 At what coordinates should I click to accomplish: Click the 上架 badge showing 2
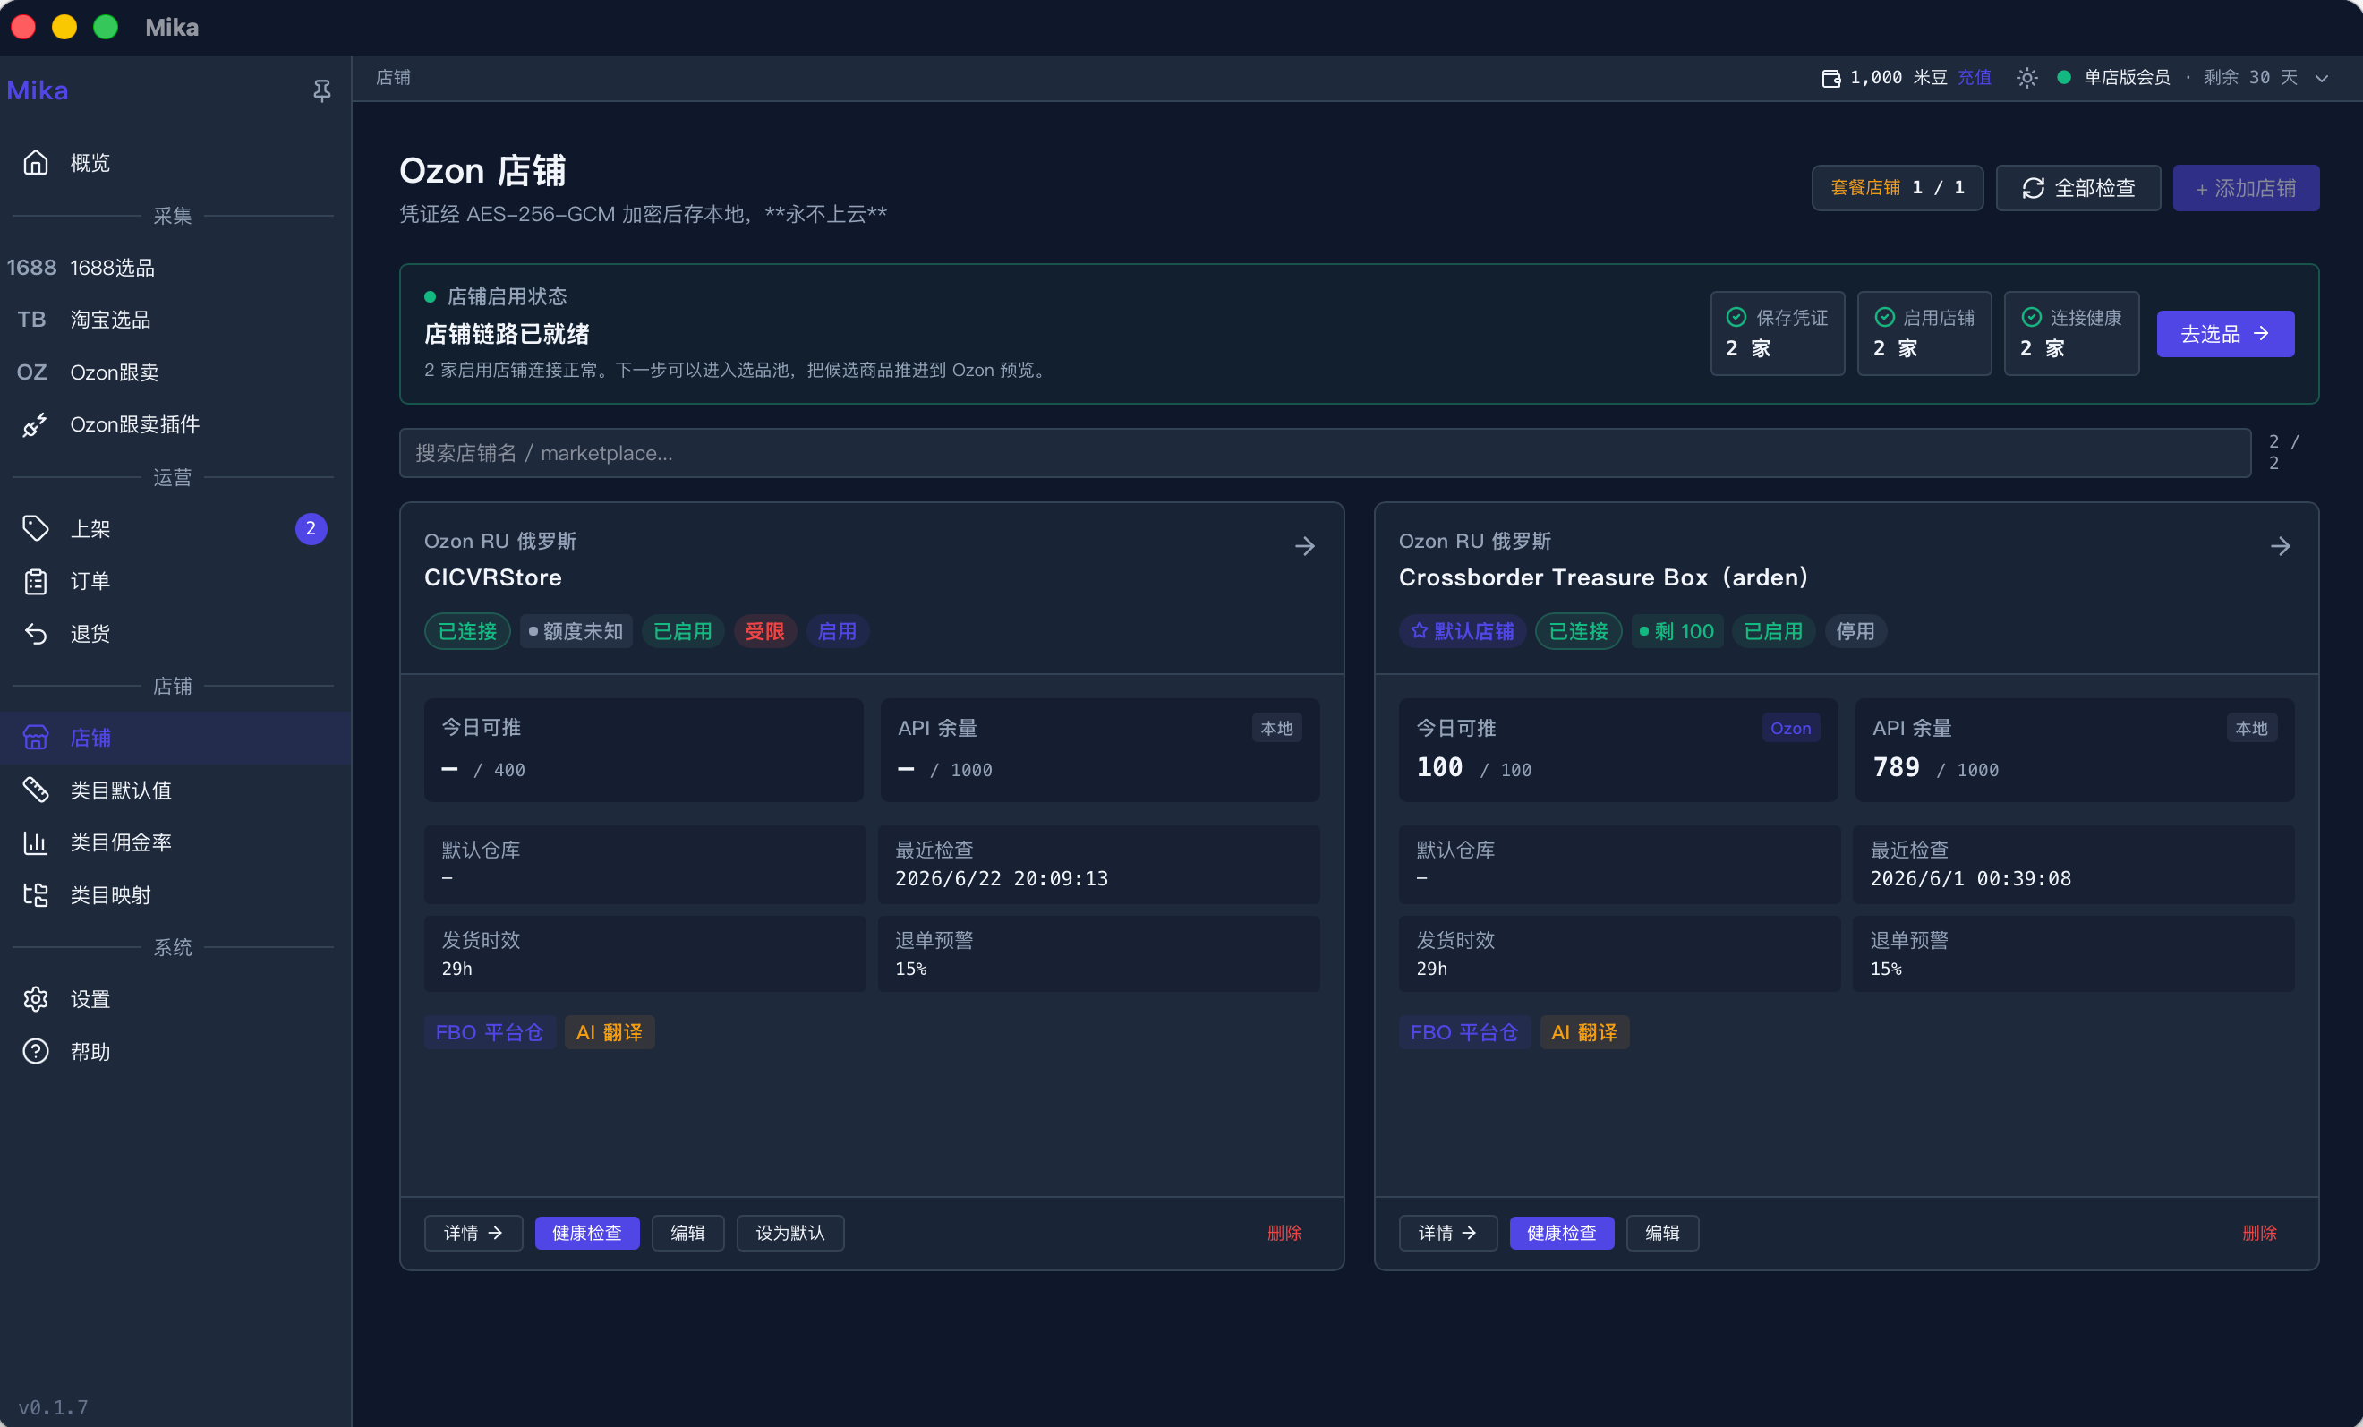pos(311,528)
